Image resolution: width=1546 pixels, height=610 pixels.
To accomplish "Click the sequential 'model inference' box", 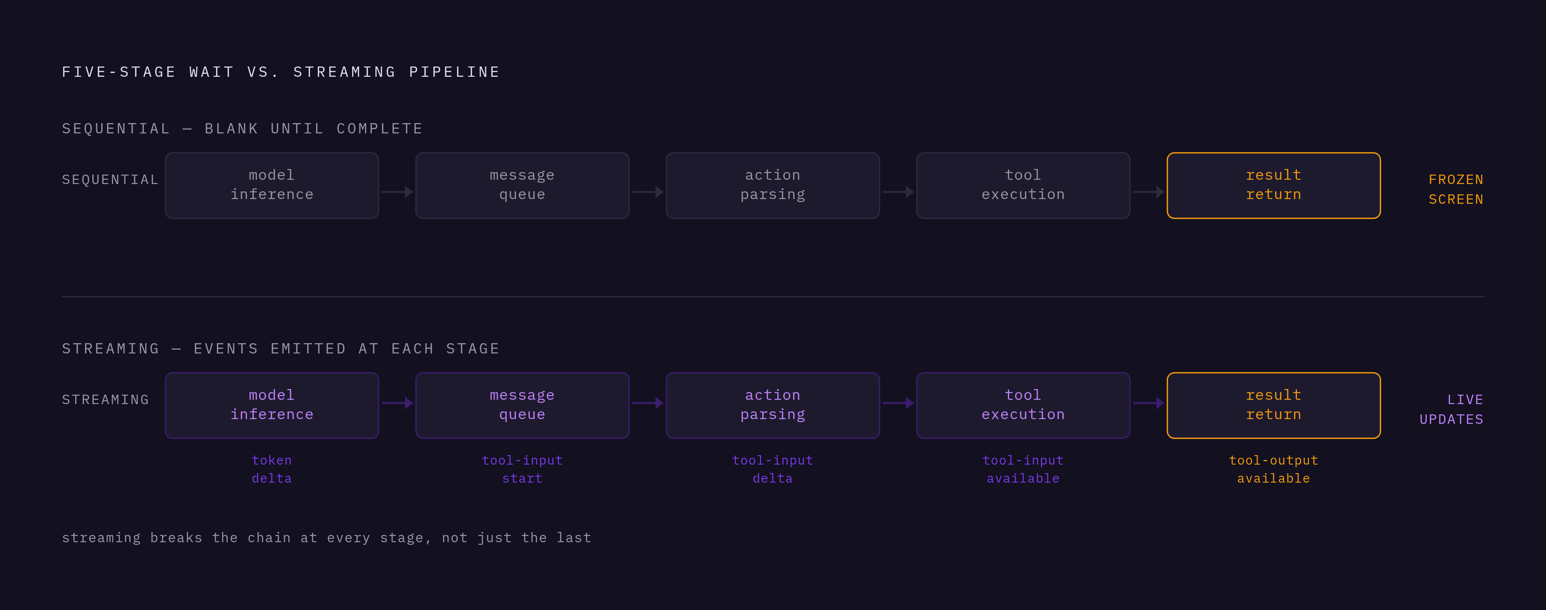I will (272, 185).
